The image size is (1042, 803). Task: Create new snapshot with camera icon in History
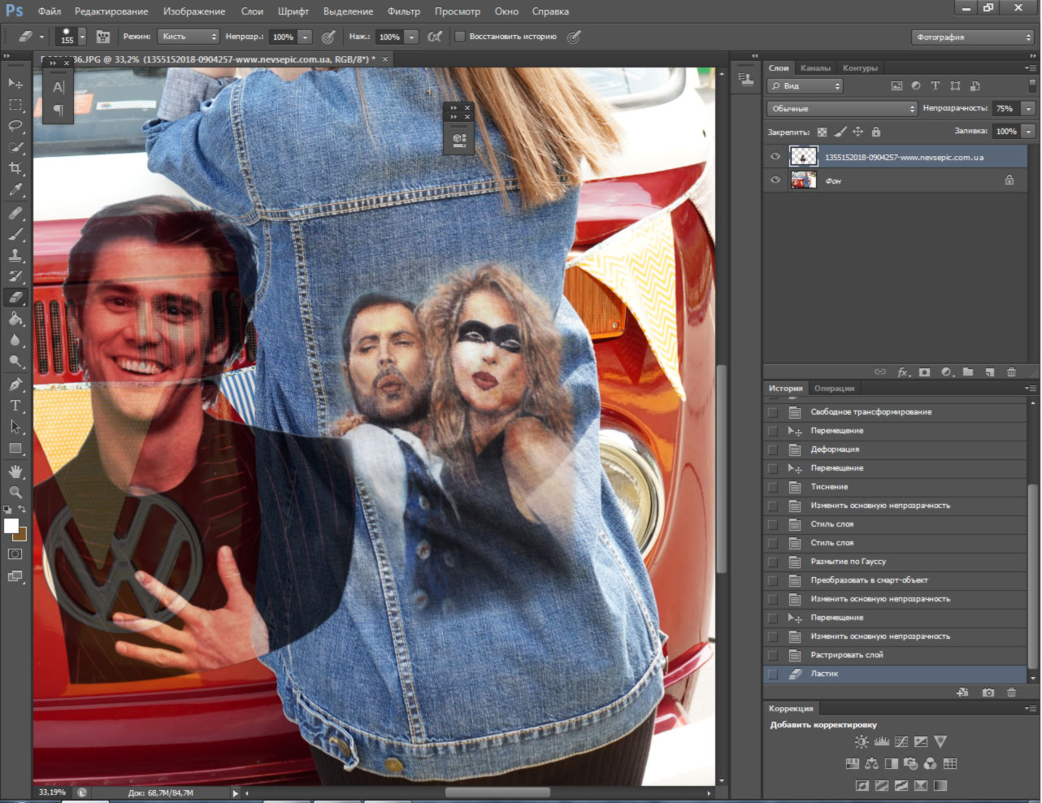988,692
